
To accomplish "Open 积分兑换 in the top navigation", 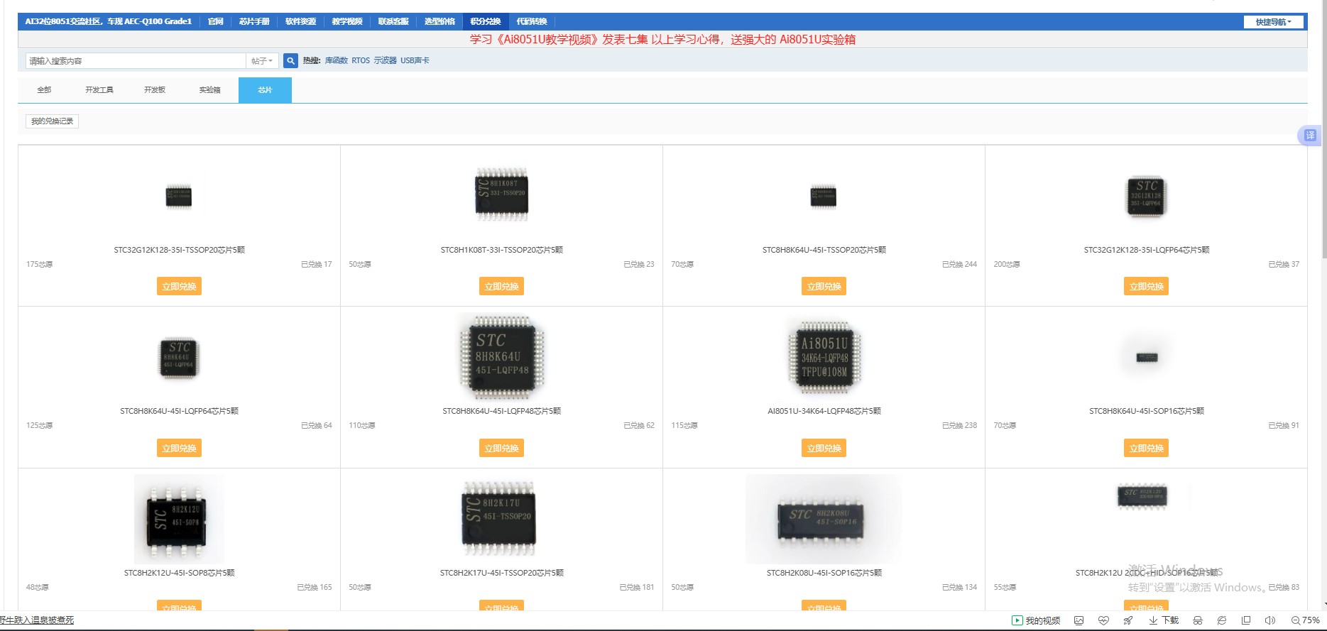I will tap(486, 21).
